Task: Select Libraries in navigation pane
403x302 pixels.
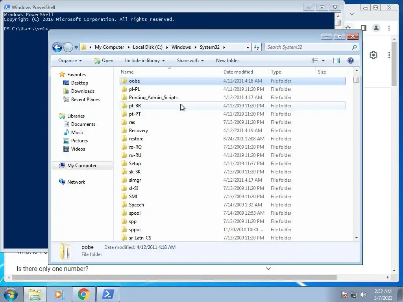Action: pyautogui.click(x=76, y=116)
